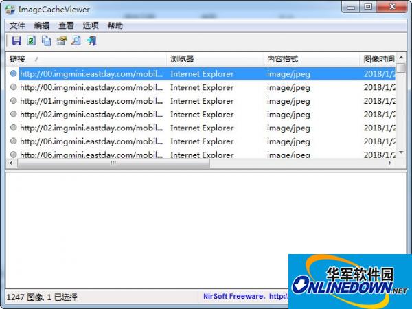Sort by the 内容格式 column header

[311, 59]
